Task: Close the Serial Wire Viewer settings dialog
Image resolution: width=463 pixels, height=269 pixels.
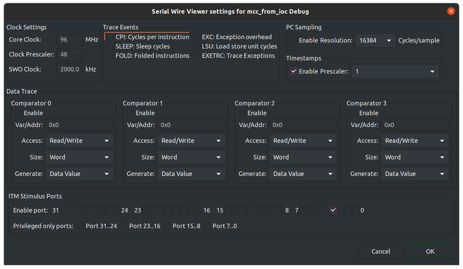Action: (450, 11)
